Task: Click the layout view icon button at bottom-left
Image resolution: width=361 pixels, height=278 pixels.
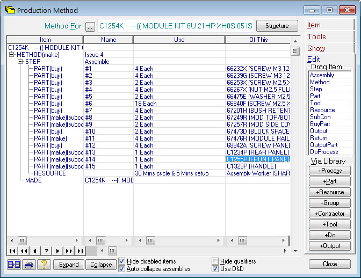Action: click(x=14, y=265)
